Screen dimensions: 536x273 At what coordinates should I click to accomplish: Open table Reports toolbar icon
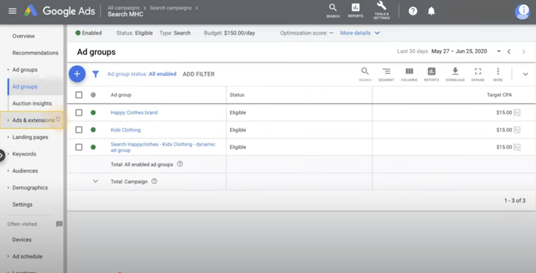pos(432,74)
